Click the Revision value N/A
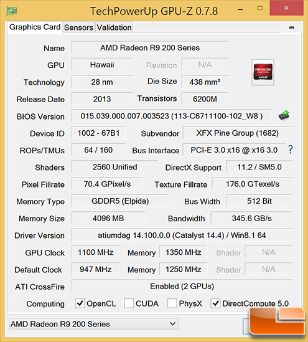 (205, 65)
